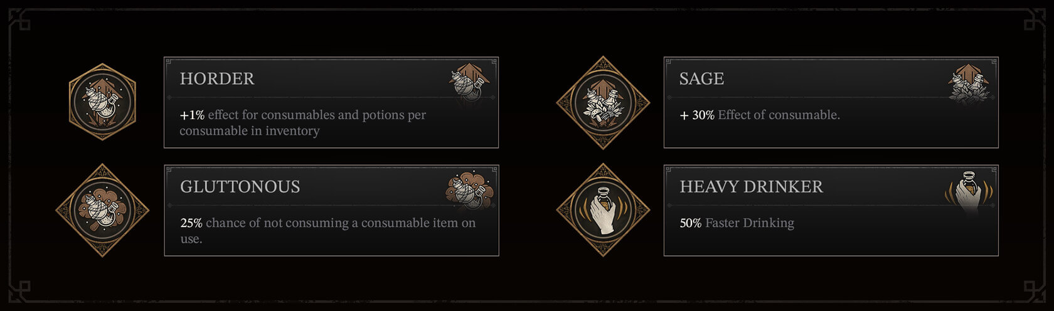Click the 'Effect of consumable.' description

(x=779, y=115)
